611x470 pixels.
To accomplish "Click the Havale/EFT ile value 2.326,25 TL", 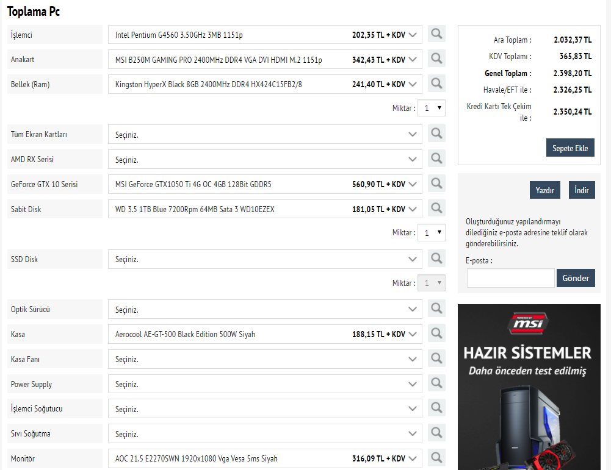I will click(573, 90).
